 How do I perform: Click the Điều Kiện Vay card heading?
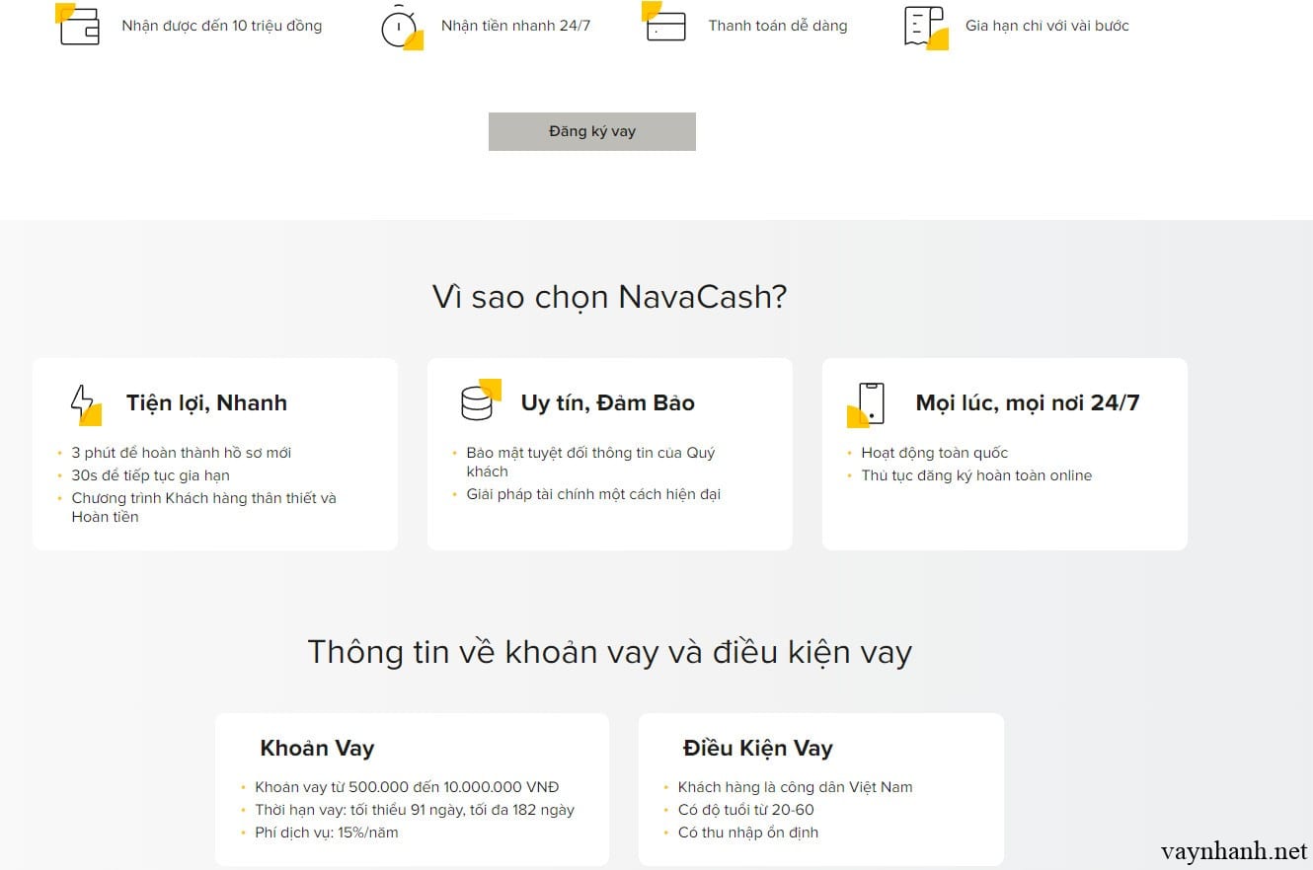pos(757,748)
